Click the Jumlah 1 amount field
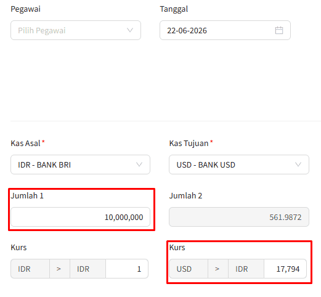The image size is (321, 297). (x=80, y=217)
